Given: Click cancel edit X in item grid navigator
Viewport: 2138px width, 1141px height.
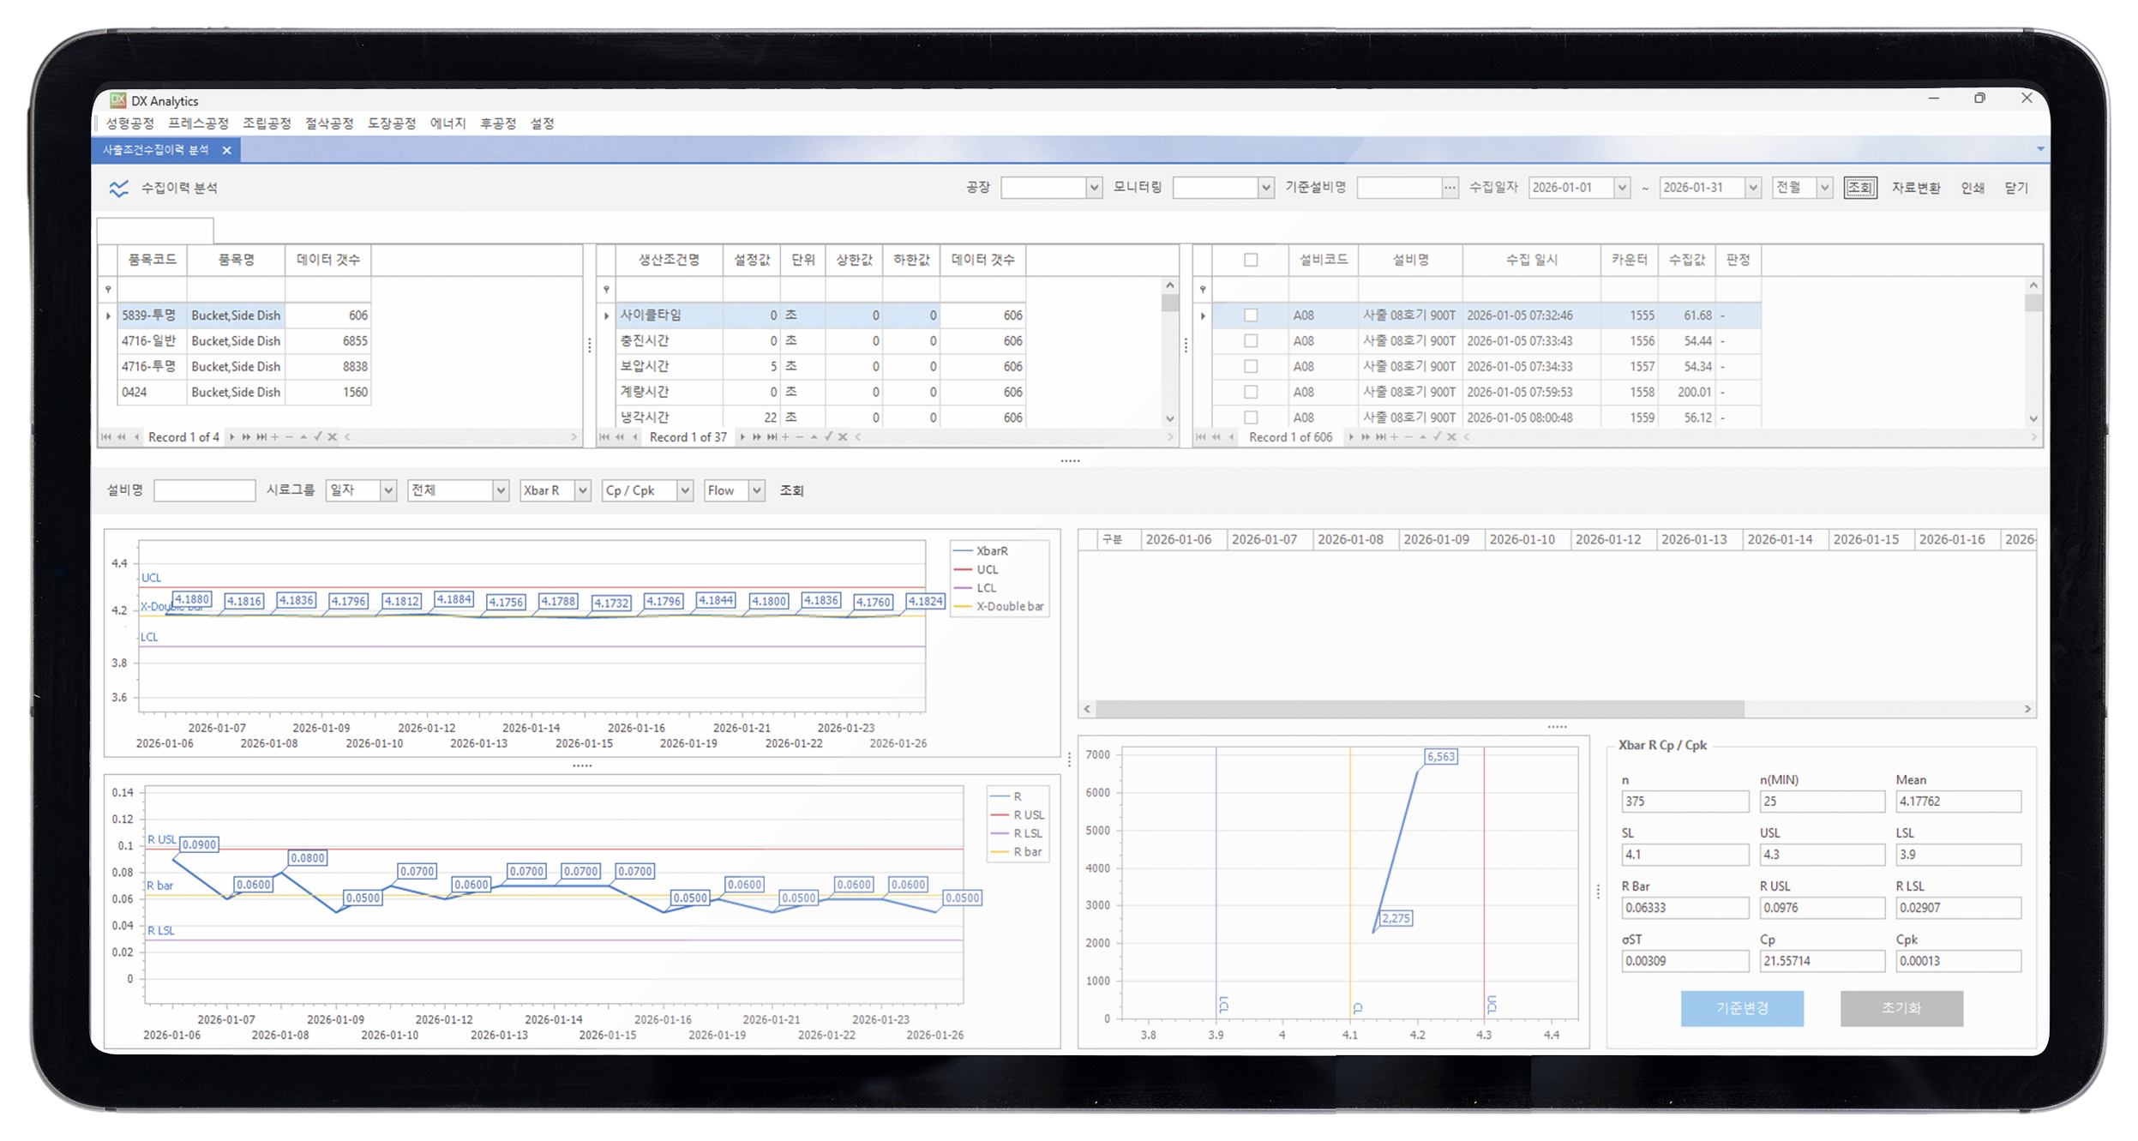Looking at the screenshot, I should coord(333,437).
